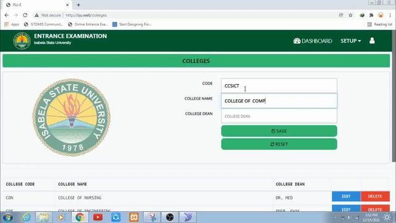The width and height of the screenshot is (396, 223).
Task: Click the Isabela State University header logo
Action: point(22,41)
